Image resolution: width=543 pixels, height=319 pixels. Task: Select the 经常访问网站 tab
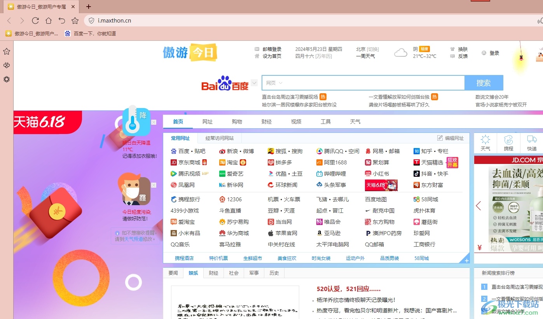(x=220, y=138)
